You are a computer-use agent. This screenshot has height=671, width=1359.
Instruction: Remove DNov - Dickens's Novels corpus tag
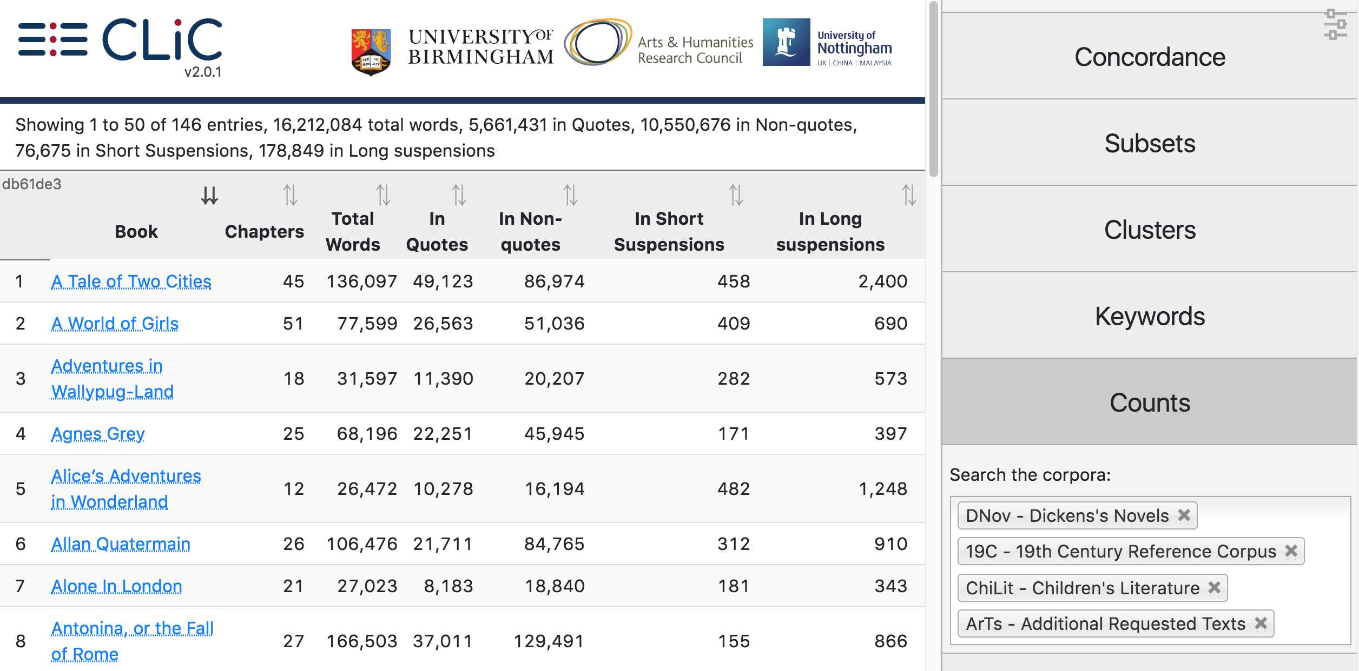click(x=1184, y=515)
